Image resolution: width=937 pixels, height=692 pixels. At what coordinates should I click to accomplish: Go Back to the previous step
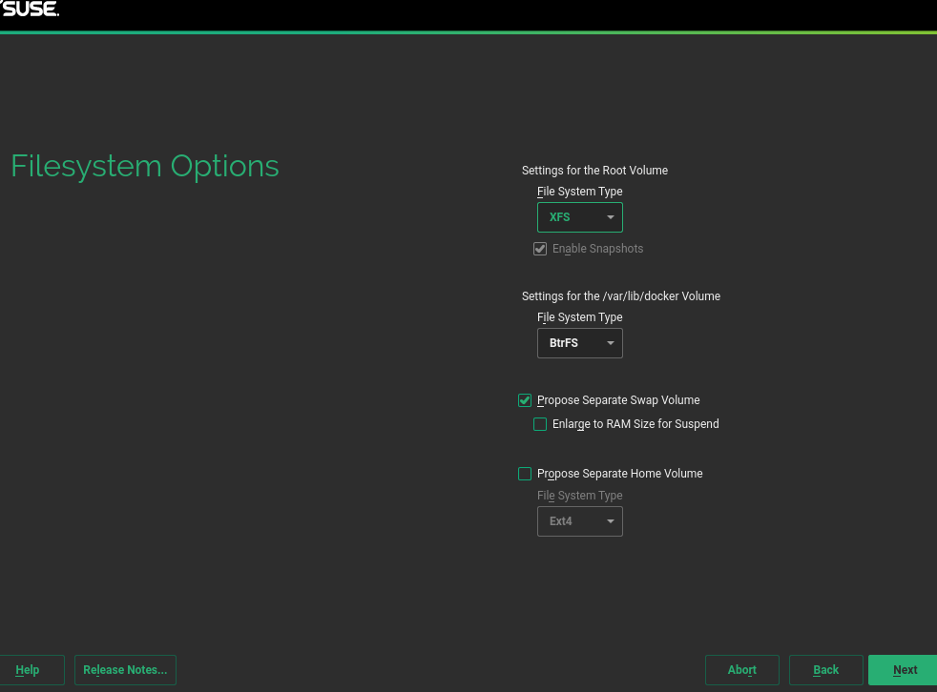pos(825,670)
